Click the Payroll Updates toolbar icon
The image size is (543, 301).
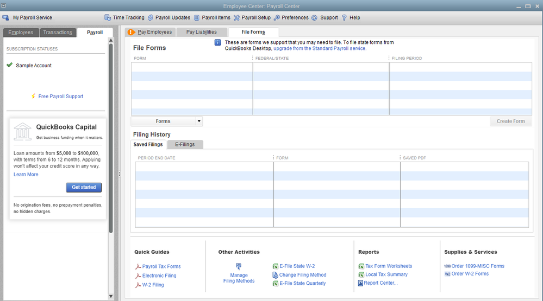pos(151,17)
